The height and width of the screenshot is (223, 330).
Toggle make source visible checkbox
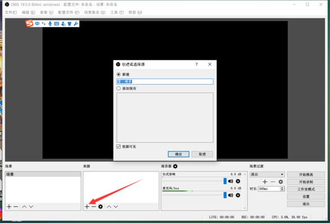click(119, 146)
